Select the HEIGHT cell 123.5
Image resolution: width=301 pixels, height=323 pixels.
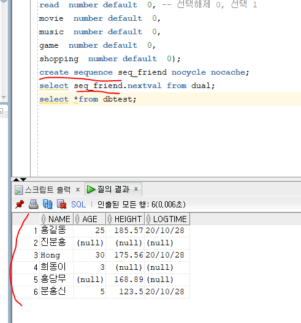(x=125, y=292)
